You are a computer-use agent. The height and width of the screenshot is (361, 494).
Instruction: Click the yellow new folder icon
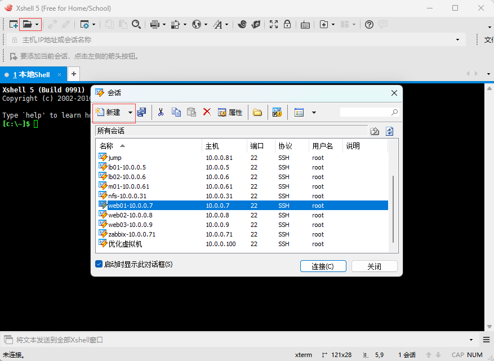coord(257,113)
